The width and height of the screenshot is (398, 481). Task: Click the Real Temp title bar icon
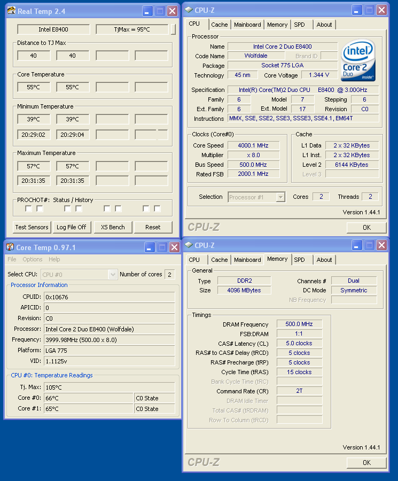(11, 11)
